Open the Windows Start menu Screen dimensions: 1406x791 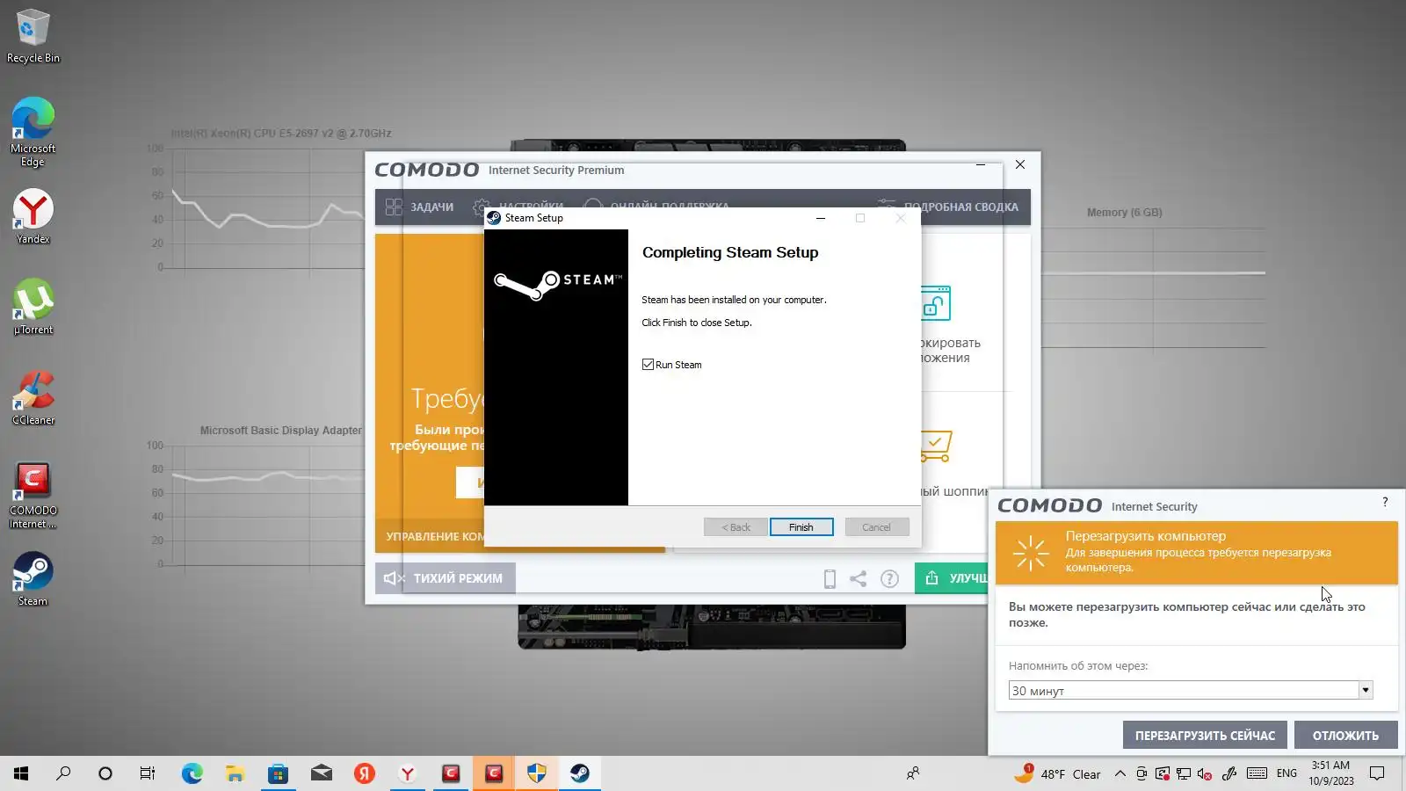point(21,773)
